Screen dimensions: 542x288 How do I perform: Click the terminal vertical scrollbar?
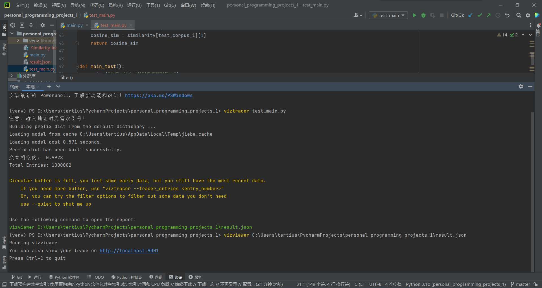(533, 192)
